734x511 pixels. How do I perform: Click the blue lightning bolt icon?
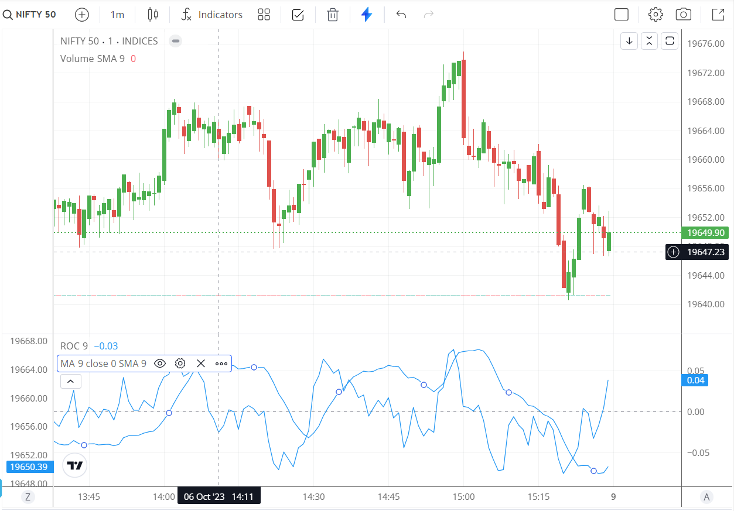367,15
